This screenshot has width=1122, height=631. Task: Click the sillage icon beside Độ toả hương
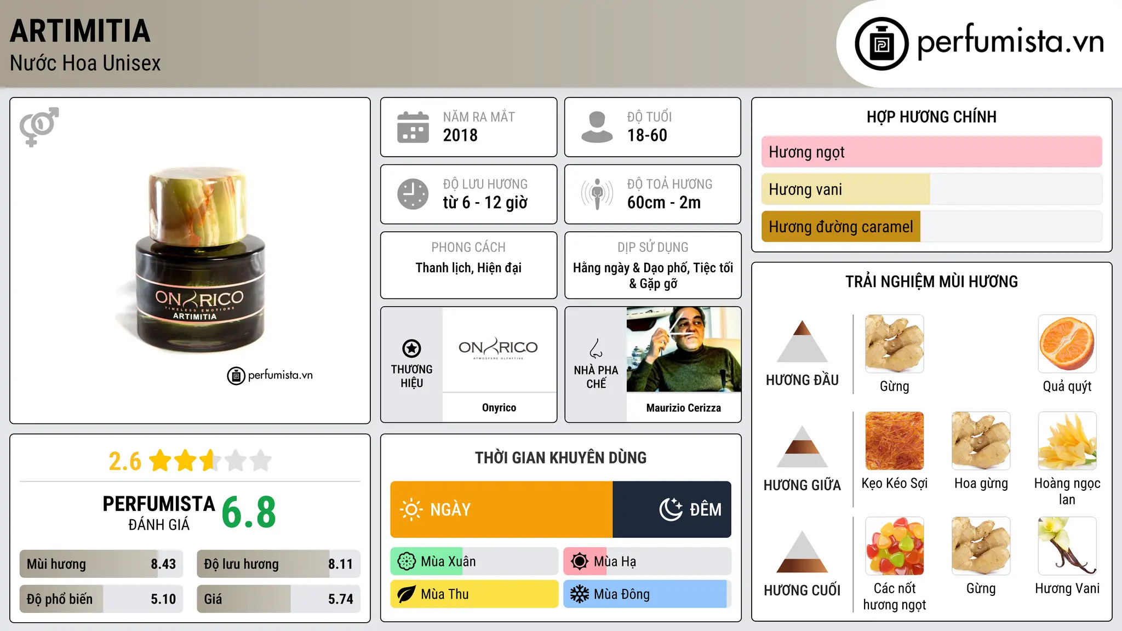pyautogui.click(x=597, y=194)
